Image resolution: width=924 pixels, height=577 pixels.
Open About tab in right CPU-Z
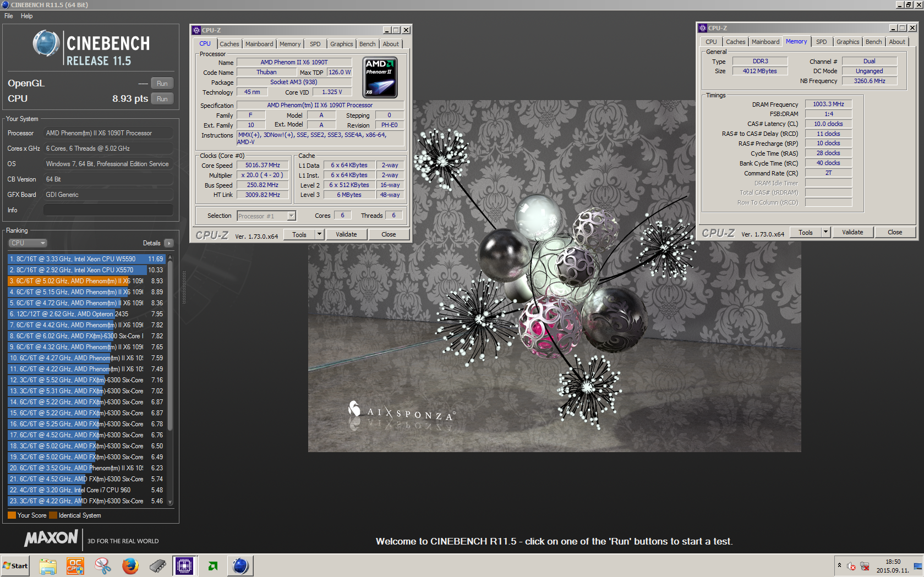pos(897,42)
